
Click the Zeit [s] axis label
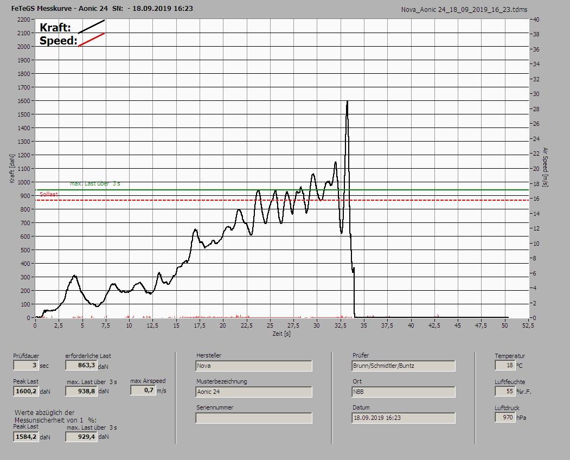coord(281,334)
